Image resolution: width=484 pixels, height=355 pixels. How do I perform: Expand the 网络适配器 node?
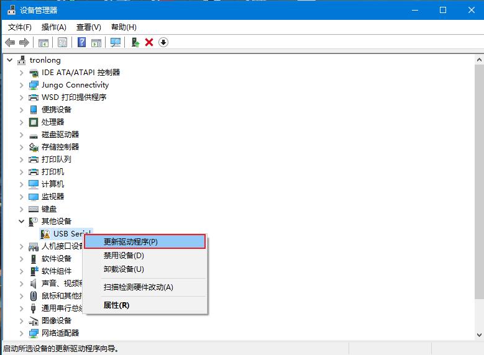point(21,333)
